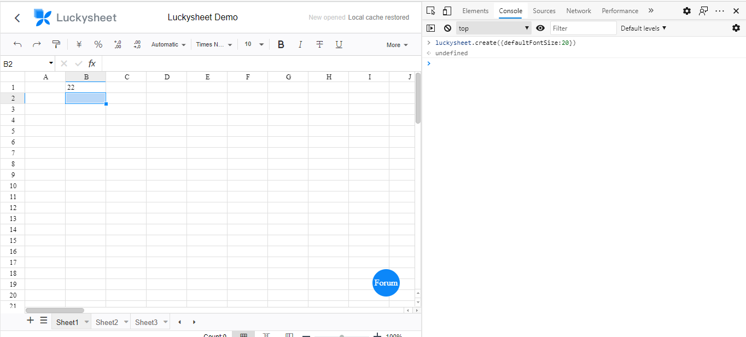Viewport: 746px width, 337px height.
Task: Click the live expression eye icon
Action: (540, 28)
